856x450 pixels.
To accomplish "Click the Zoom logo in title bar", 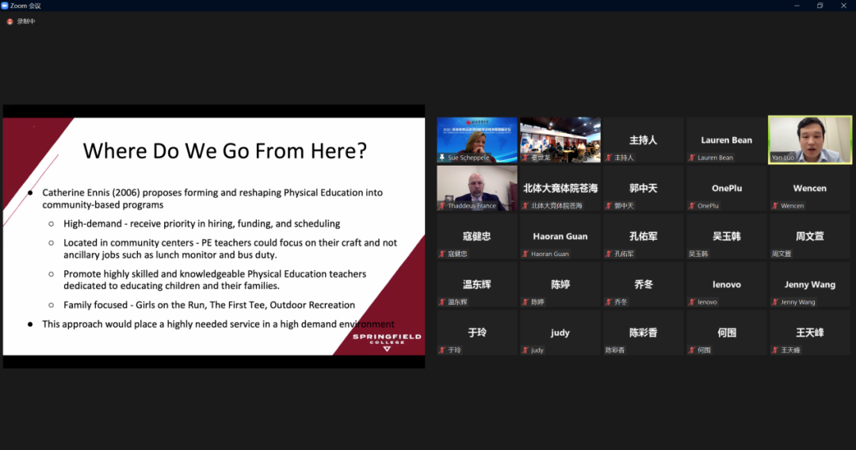I will click(6, 6).
